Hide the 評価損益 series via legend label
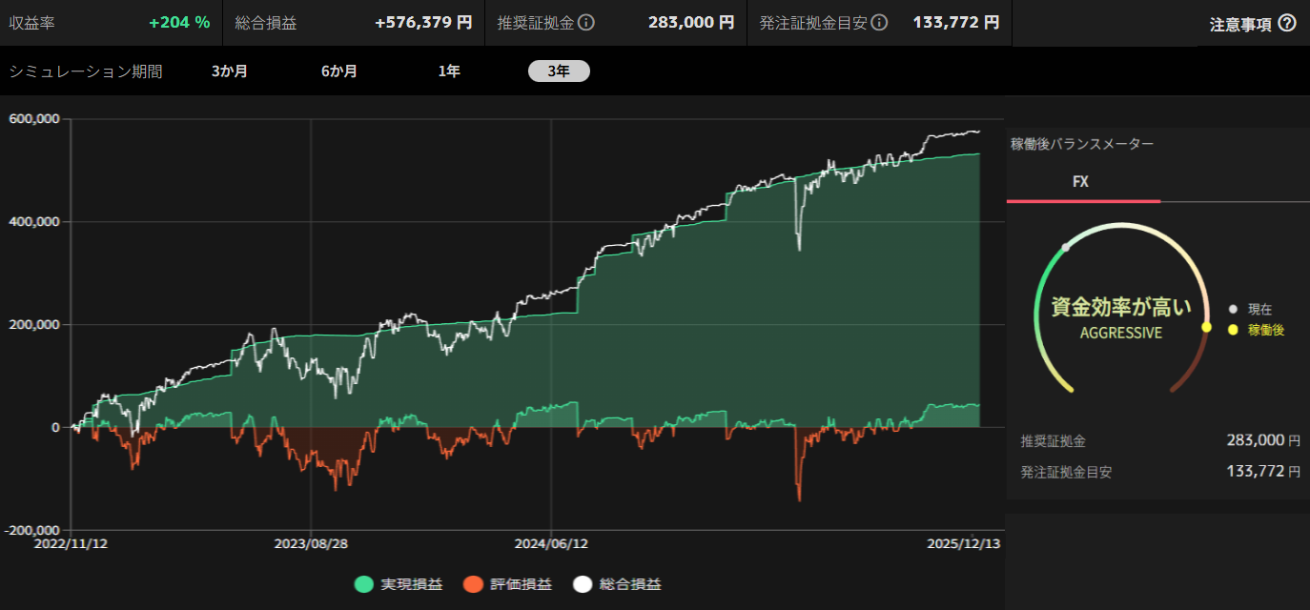Viewport: 1310px width, 610px height. point(521,584)
